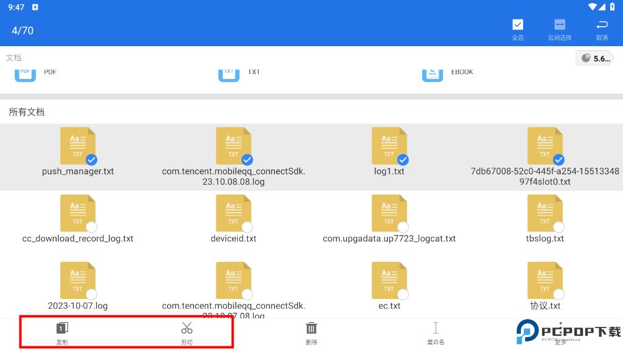Select cc_download_record_log.txt file
Viewport: 623px width, 350px height.
coord(78,214)
